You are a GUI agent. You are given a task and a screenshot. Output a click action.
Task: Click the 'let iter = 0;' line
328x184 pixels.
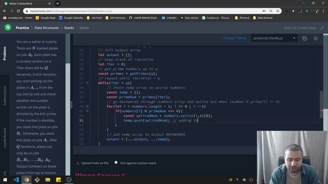pyautogui.click(x=112, y=64)
